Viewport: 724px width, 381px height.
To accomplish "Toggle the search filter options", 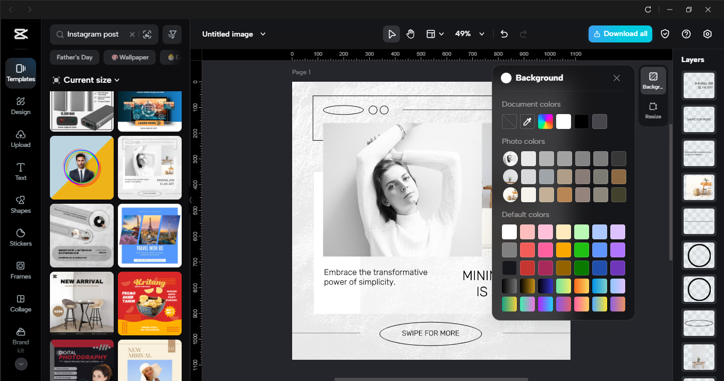I will pyautogui.click(x=172, y=34).
